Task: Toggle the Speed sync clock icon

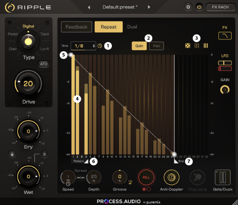Action: coord(68,184)
